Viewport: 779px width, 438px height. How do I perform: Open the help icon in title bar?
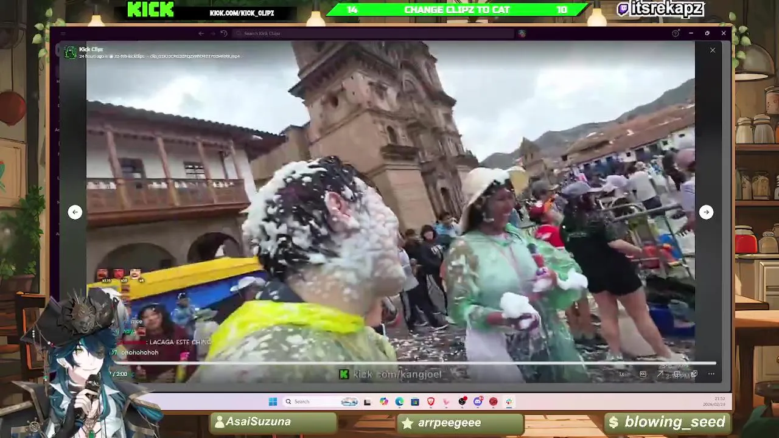[x=676, y=33]
